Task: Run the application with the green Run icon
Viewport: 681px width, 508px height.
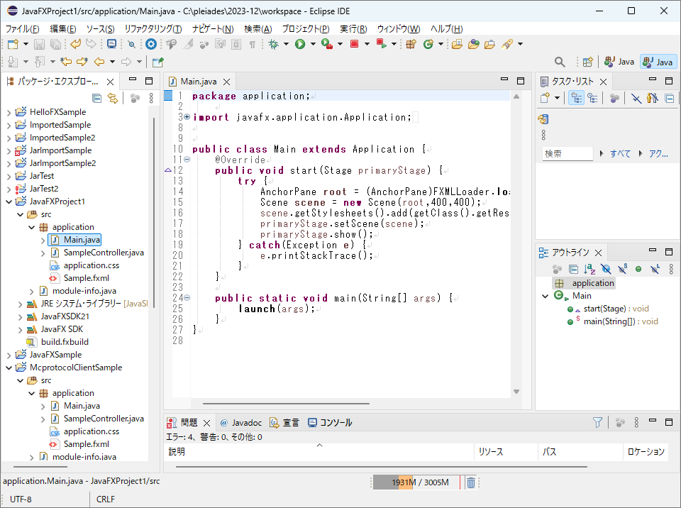Action: tap(300, 44)
